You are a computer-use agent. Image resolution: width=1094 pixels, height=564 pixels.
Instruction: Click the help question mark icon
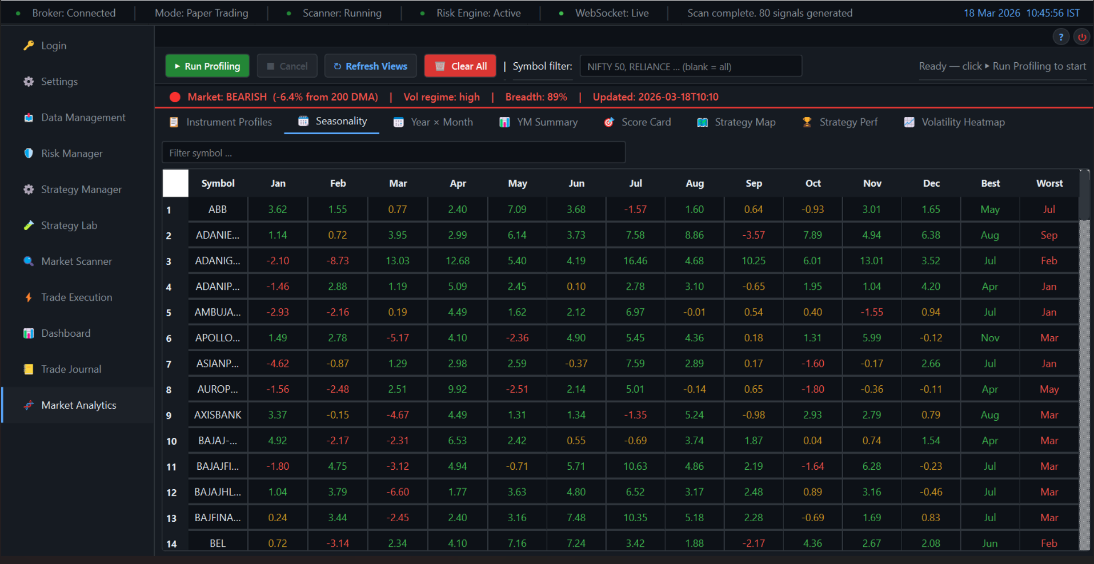point(1061,37)
